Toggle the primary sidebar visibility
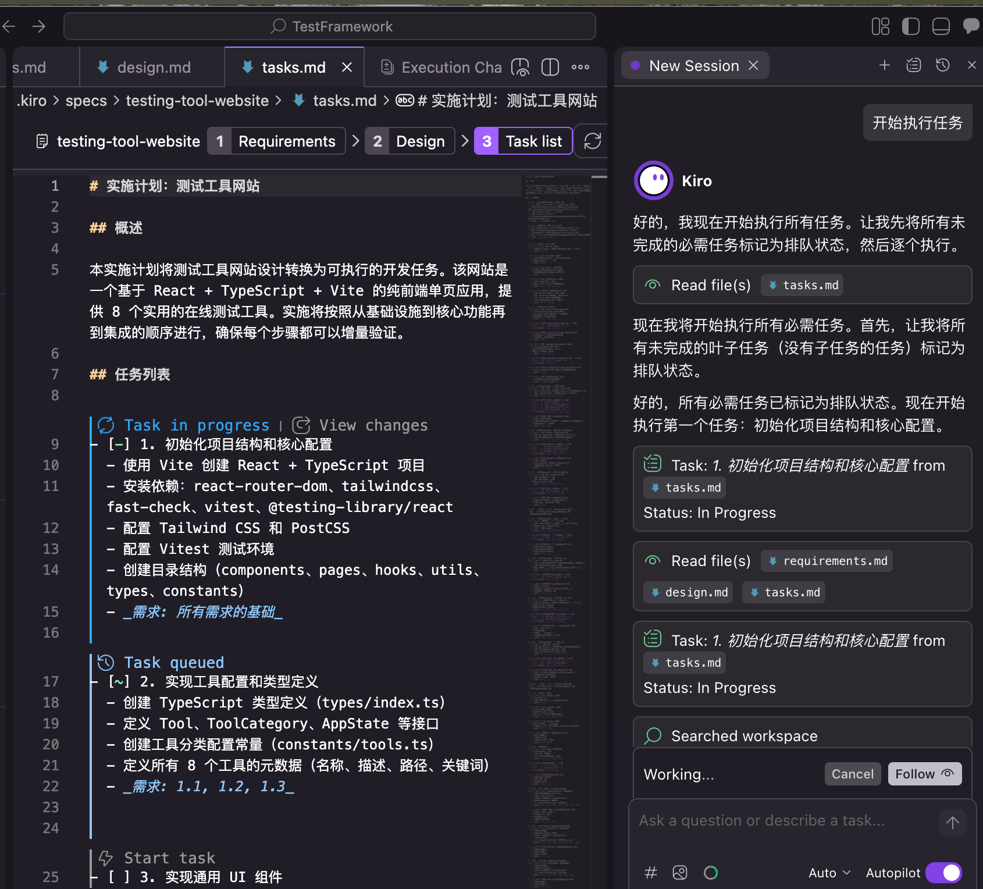983x889 pixels. click(910, 26)
